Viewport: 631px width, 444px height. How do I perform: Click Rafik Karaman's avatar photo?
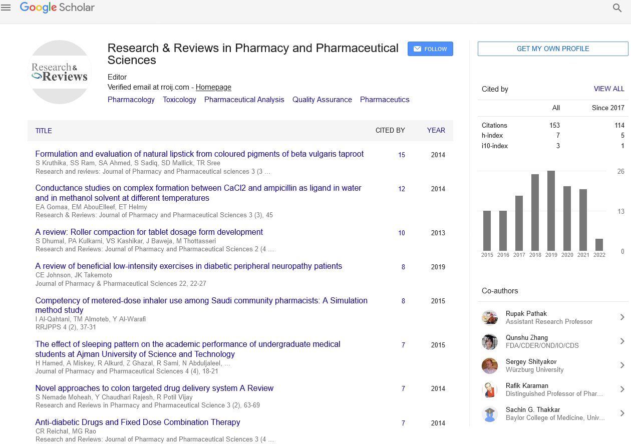[x=489, y=389]
